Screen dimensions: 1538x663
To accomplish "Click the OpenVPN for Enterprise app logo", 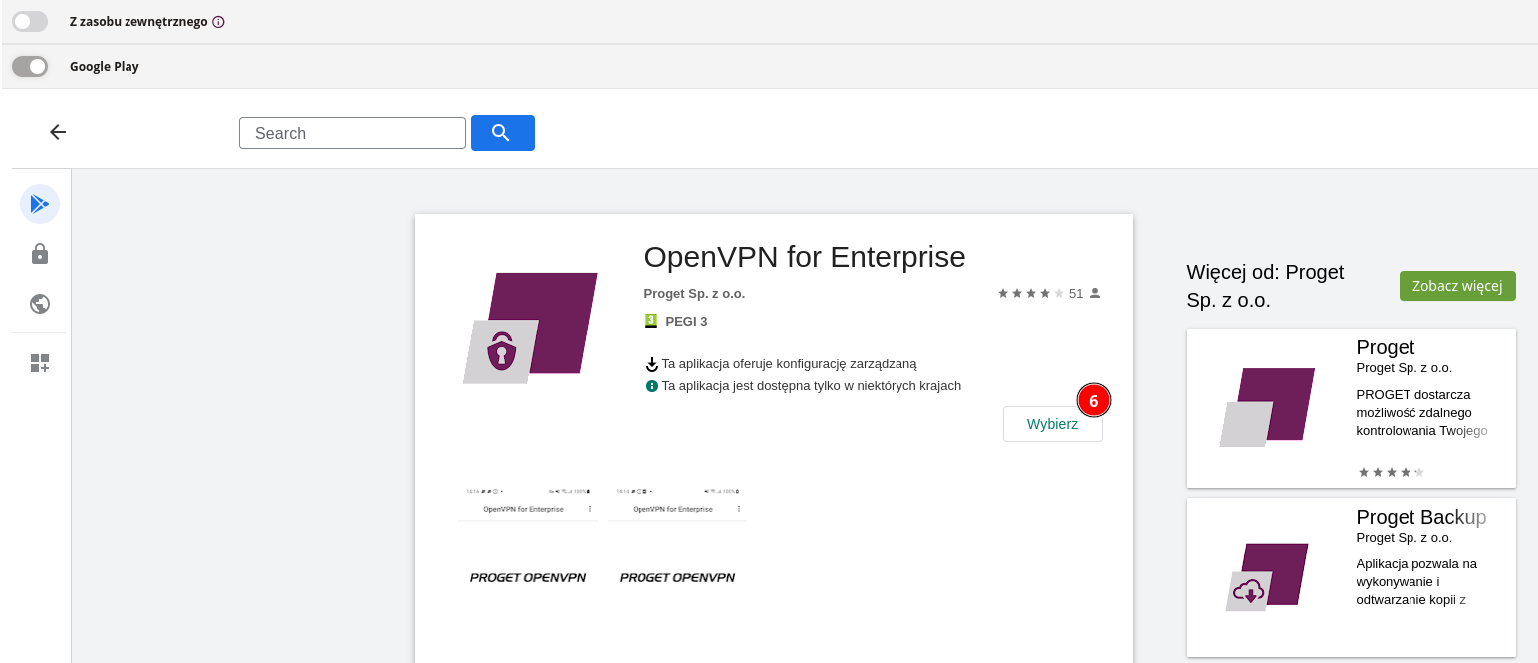I will 530,328.
